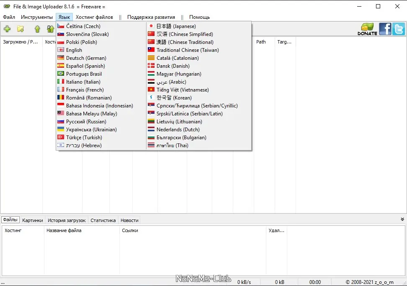Collapse bottom panel with double chevron
The image size is (407, 286).
pyautogui.click(x=402, y=220)
